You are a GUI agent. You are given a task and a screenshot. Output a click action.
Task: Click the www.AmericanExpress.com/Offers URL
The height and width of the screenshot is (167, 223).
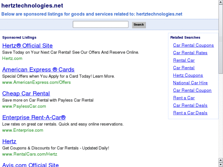[37, 82]
